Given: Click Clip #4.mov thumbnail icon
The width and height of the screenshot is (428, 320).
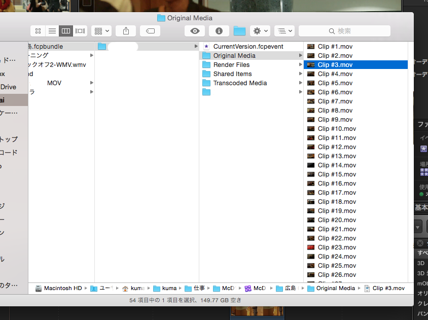Looking at the screenshot, I should pos(311,74).
